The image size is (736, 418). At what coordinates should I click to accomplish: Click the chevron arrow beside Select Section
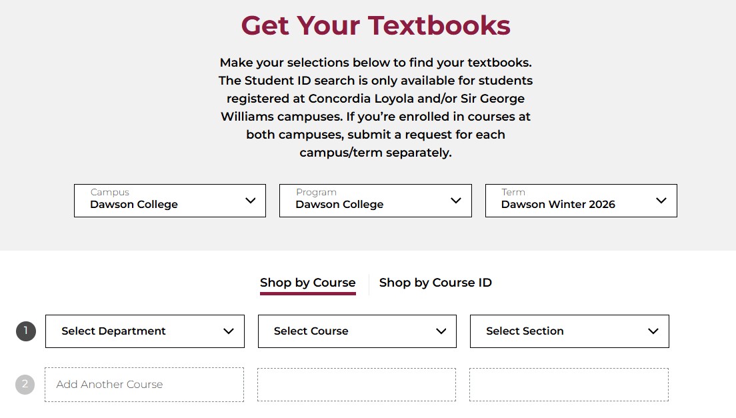pyautogui.click(x=653, y=331)
